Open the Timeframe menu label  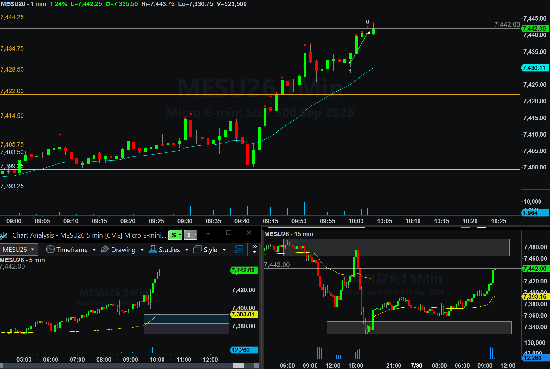pyautogui.click(x=72, y=250)
